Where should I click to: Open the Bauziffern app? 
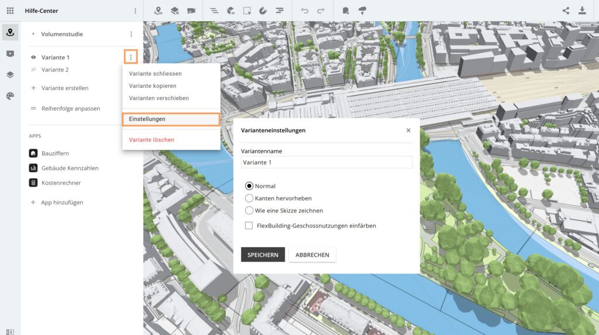(55, 153)
